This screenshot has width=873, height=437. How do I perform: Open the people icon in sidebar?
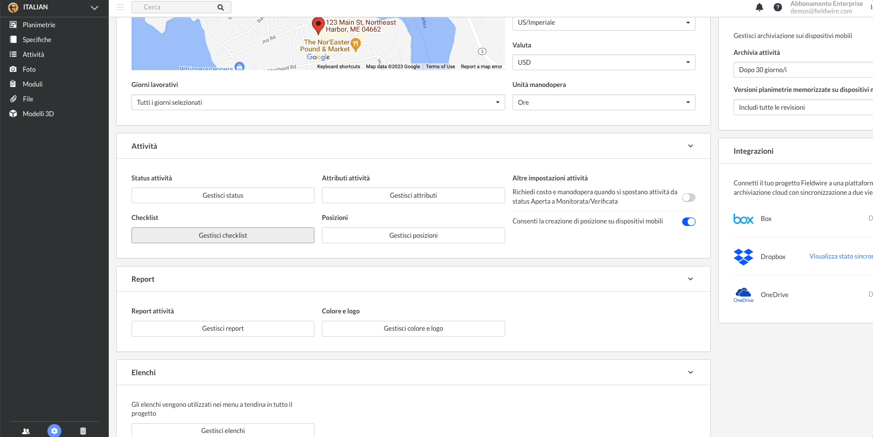pos(26,431)
